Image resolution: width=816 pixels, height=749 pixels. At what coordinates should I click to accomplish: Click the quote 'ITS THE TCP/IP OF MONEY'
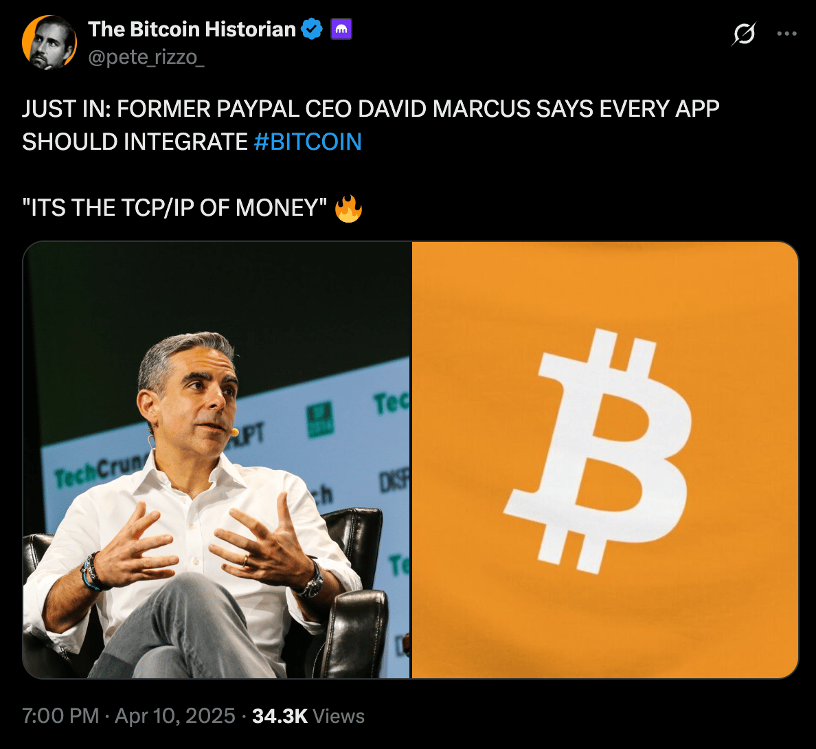tap(174, 208)
